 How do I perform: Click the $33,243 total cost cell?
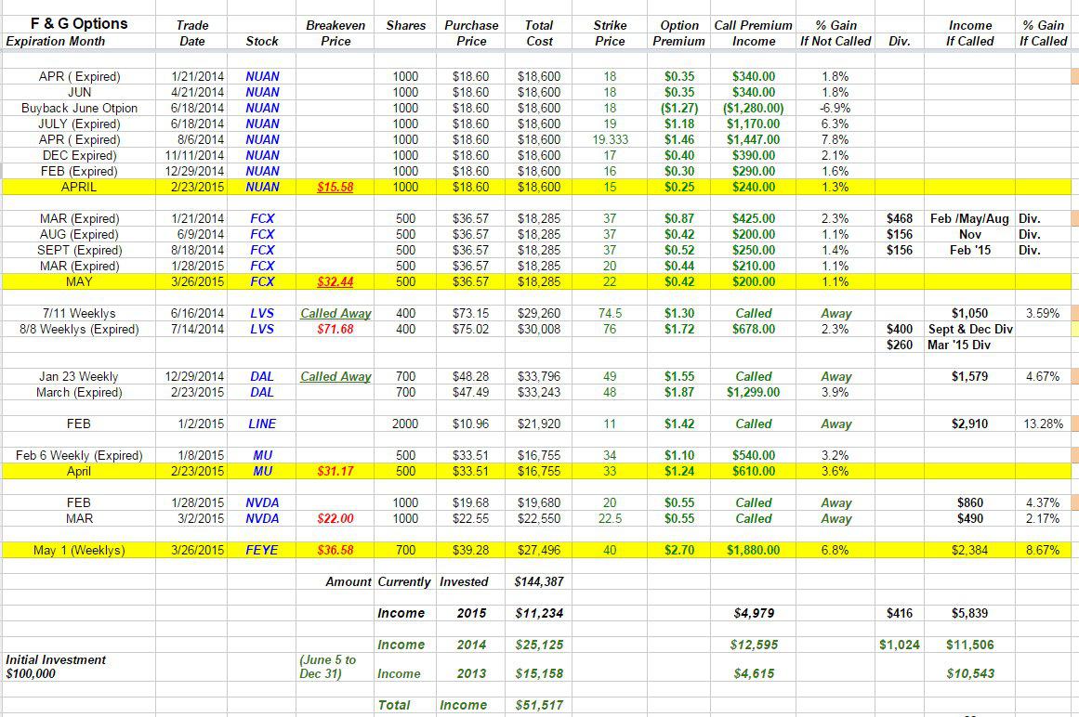point(539,393)
